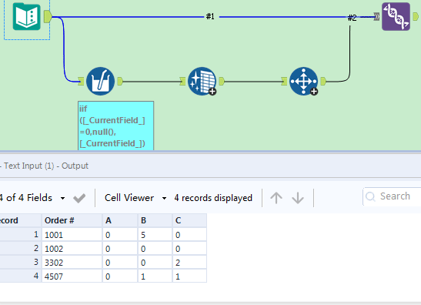The height and width of the screenshot is (305, 421).
Task: Click the Data Cleansing output anchor
Action: (x=222, y=81)
